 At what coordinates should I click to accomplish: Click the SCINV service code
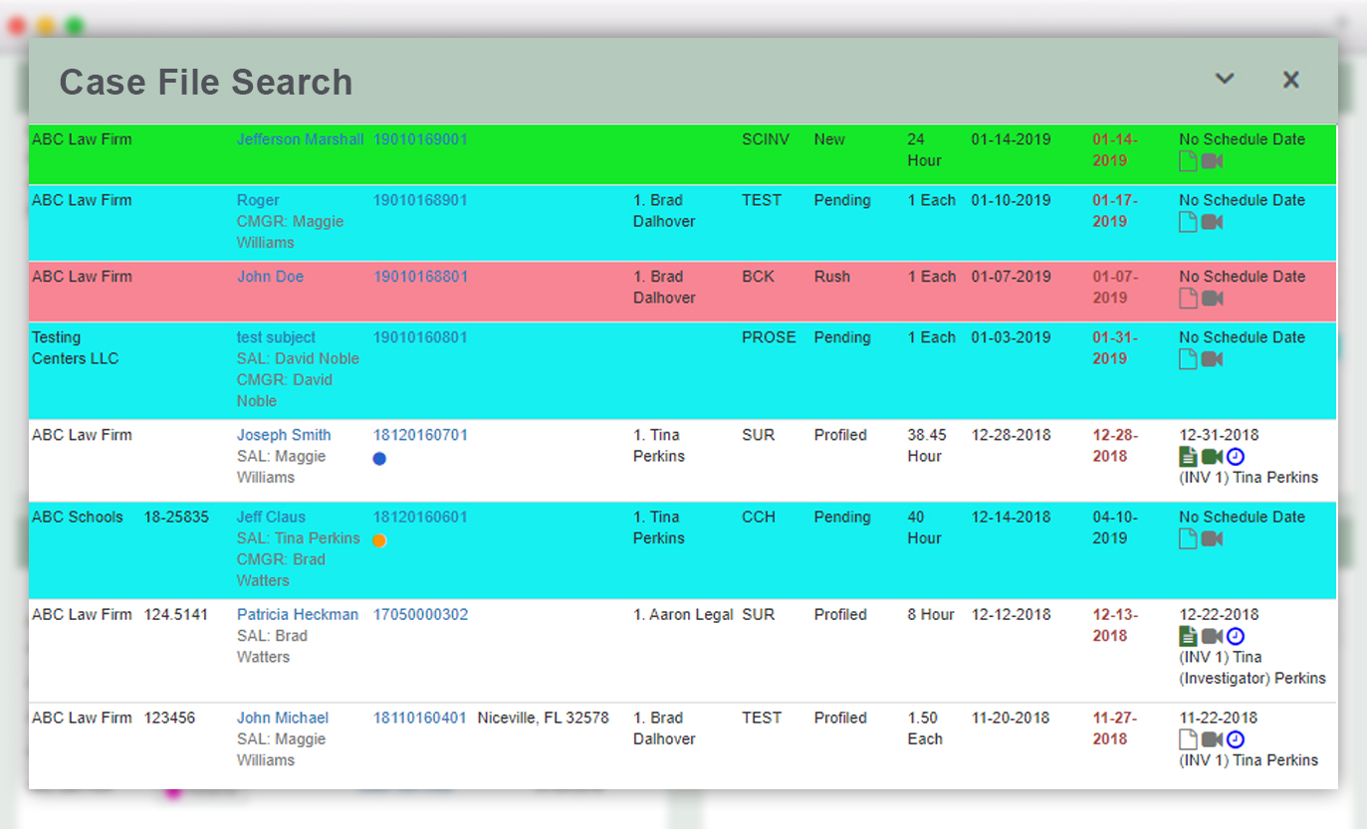[x=766, y=139]
